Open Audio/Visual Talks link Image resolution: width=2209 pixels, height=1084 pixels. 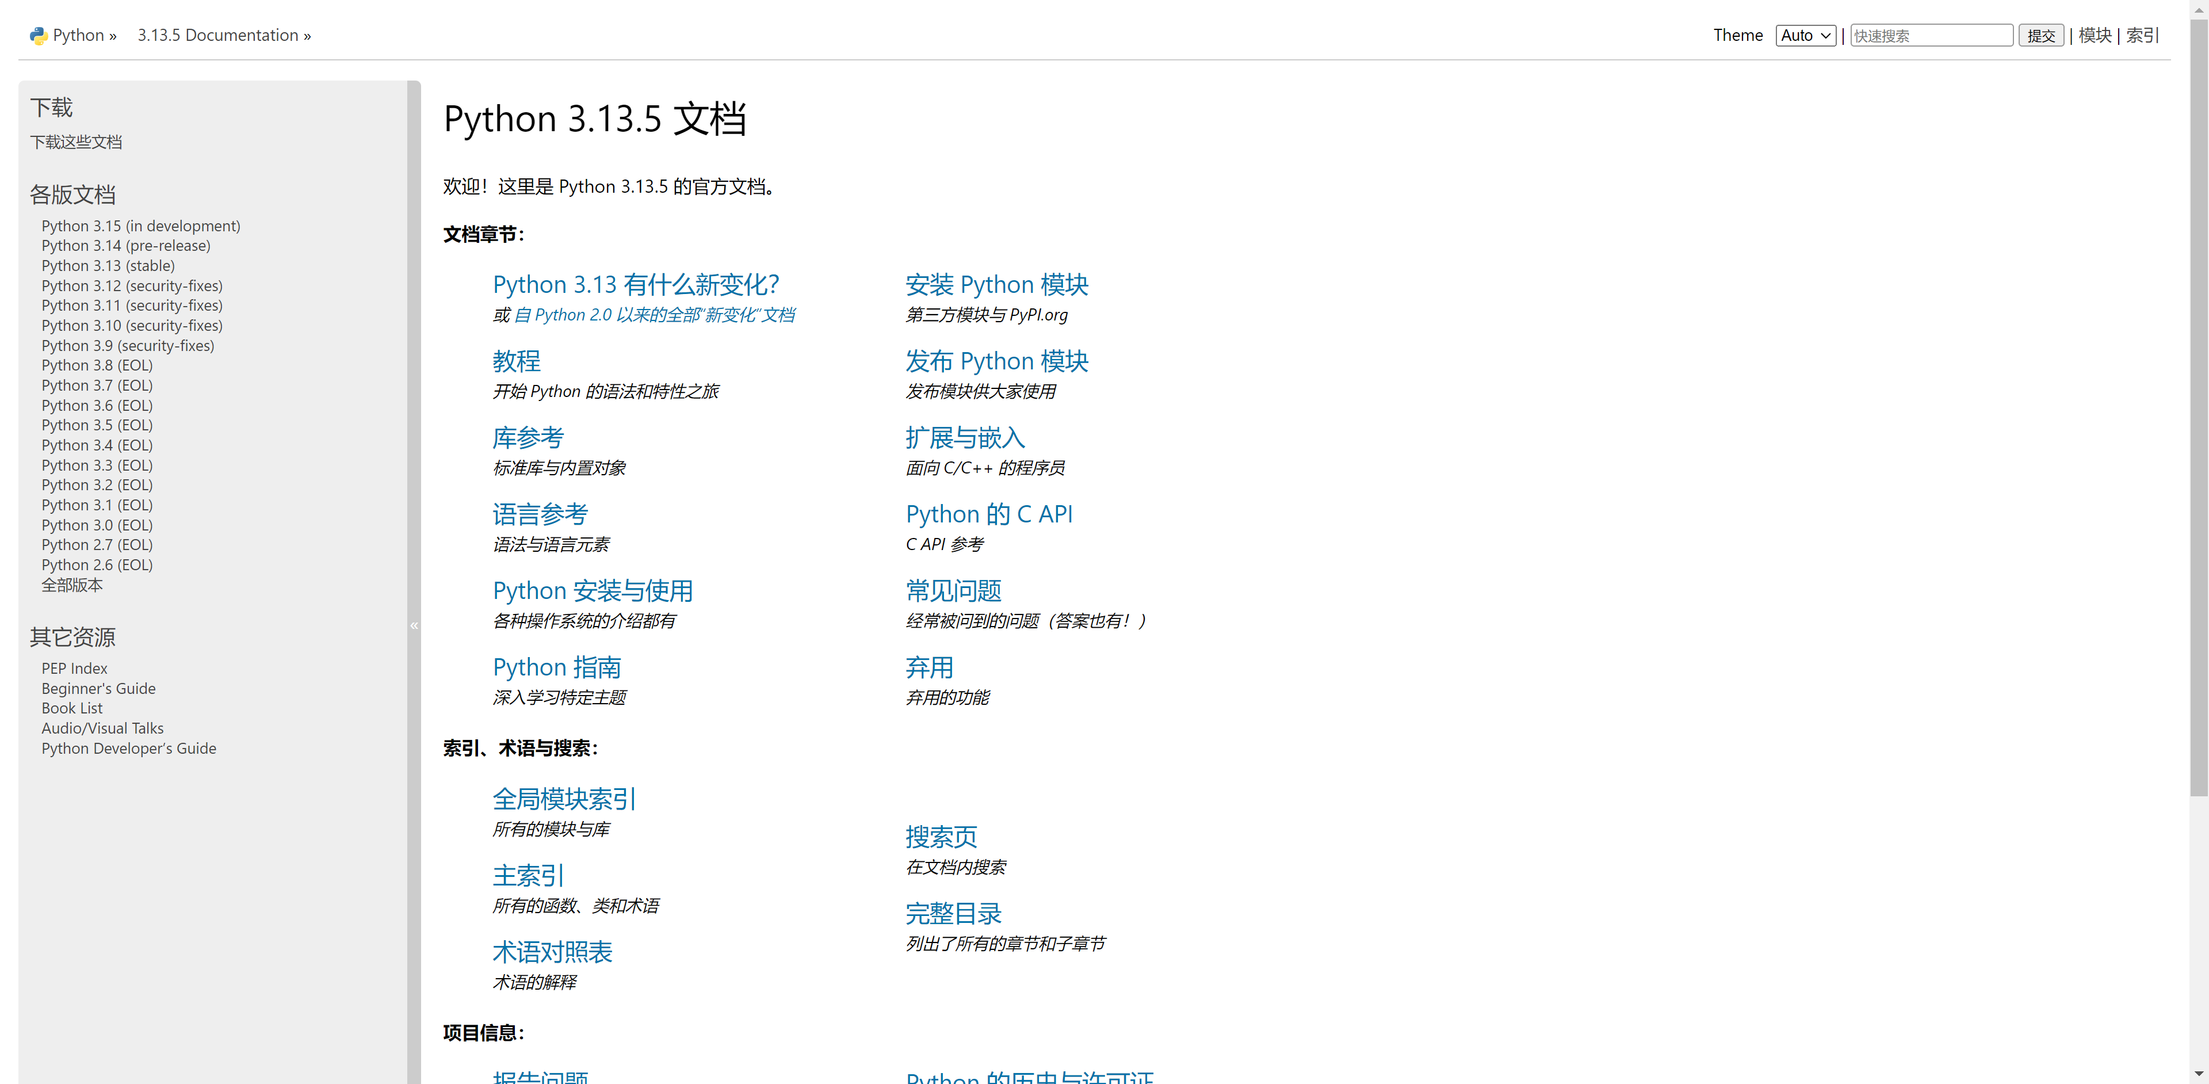coord(103,728)
